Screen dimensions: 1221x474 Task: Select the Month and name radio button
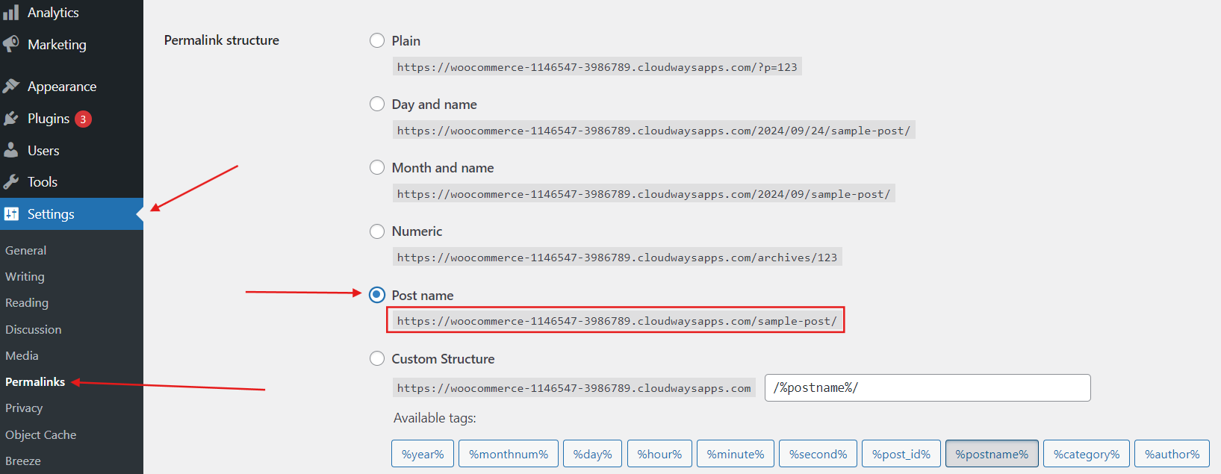point(377,167)
